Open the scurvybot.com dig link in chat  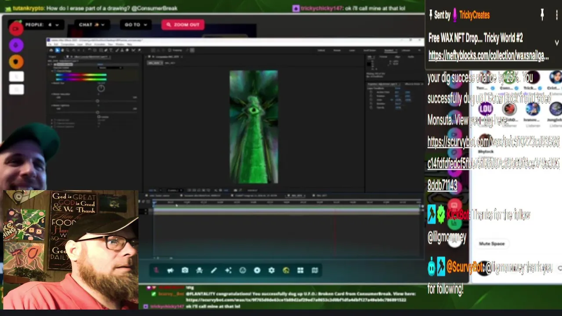494,163
